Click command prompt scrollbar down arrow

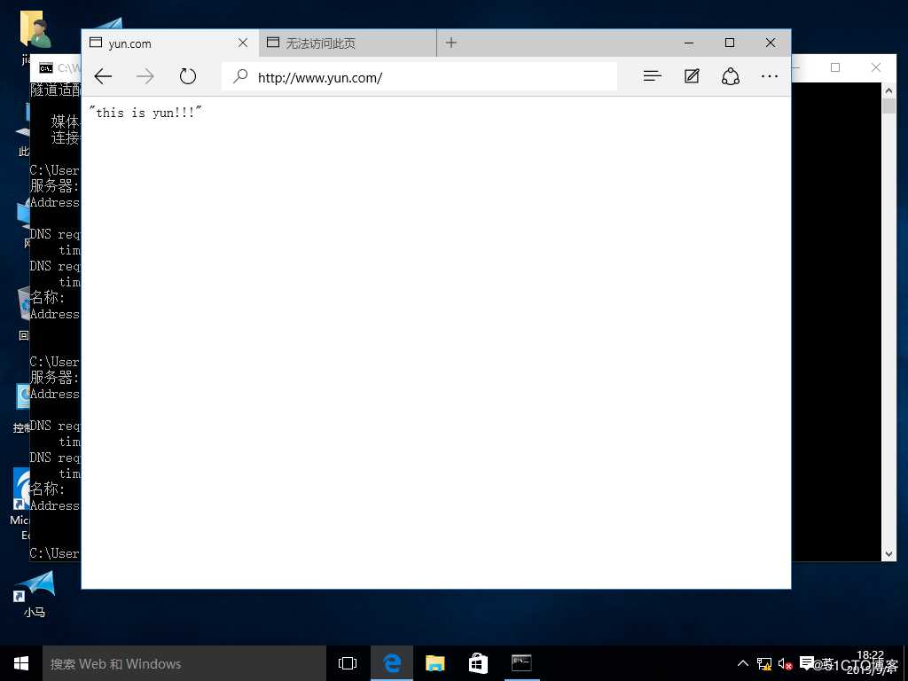coord(888,554)
